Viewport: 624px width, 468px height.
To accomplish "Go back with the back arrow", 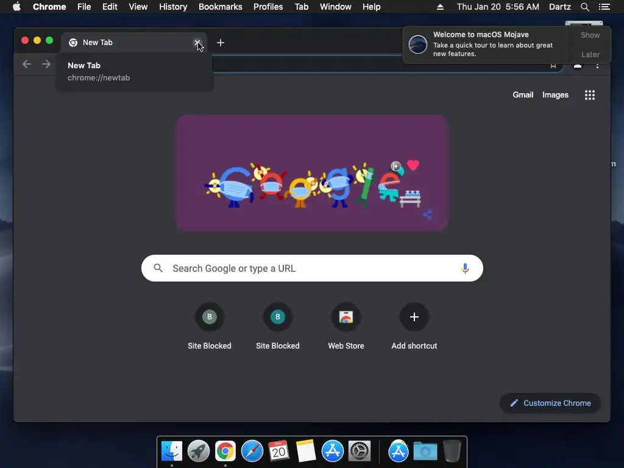I will pyautogui.click(x=27, y=64).
